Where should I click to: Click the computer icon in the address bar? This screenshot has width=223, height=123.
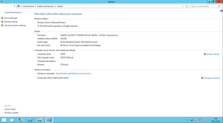click(18, 6)
